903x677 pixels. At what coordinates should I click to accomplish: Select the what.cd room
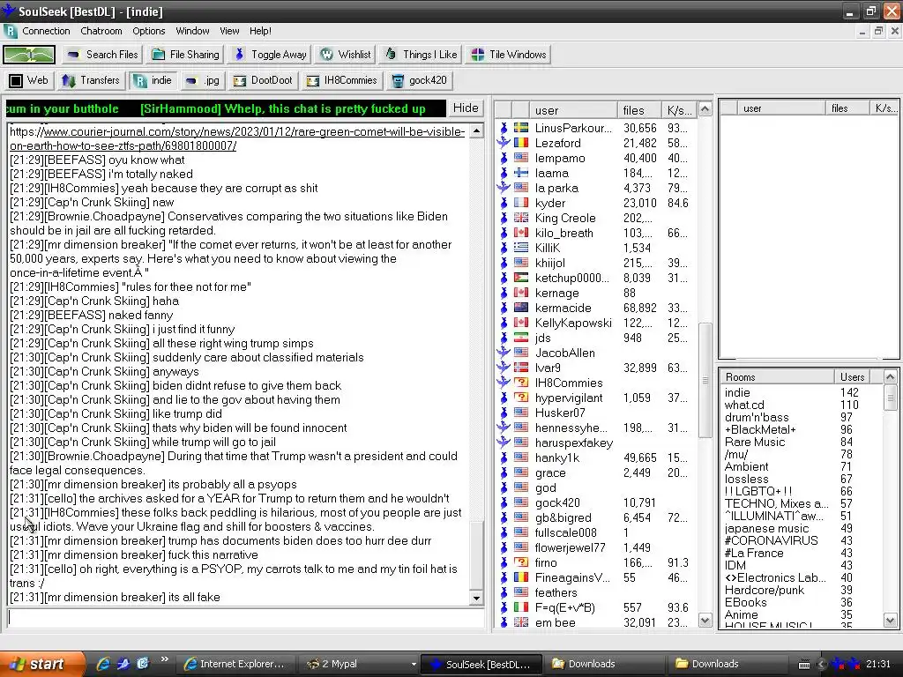[x=744, y=405]
